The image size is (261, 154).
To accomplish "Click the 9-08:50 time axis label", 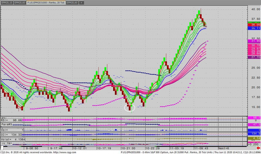I will pyautogui.click(x=32, y=148).
